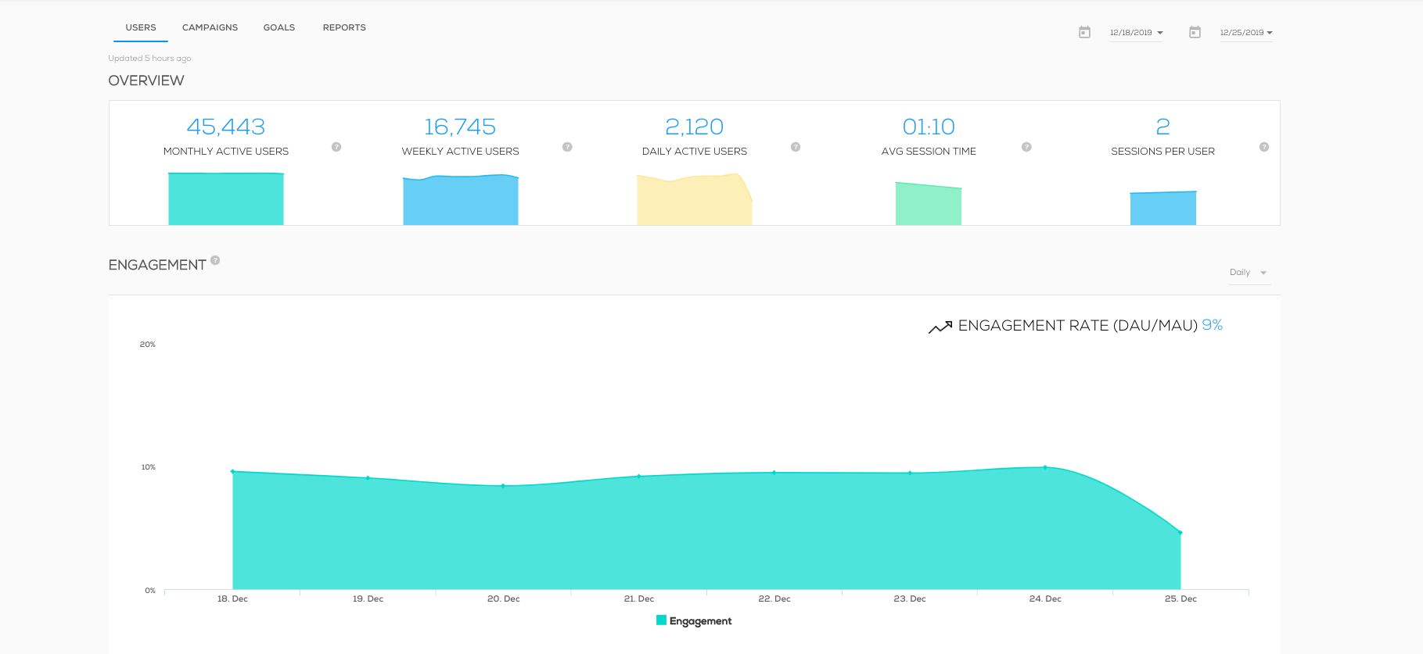This screenshot has height=654, width=1423.
Task: Click the Weekly Active Users blue sparkline chart
Action: coord(460,200)
